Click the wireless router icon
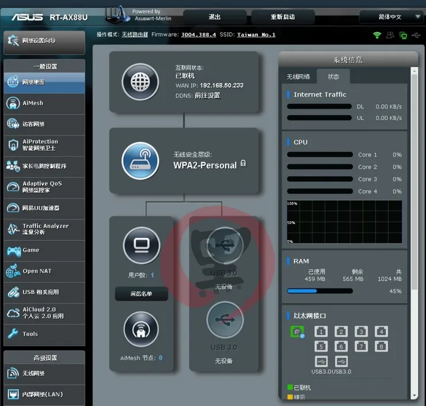The height and width of the screenshot is (406, 426). 140,161
